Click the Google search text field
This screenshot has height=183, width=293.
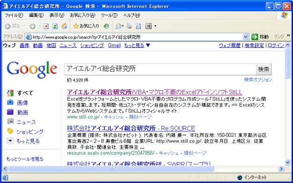[x=160, y=69]
